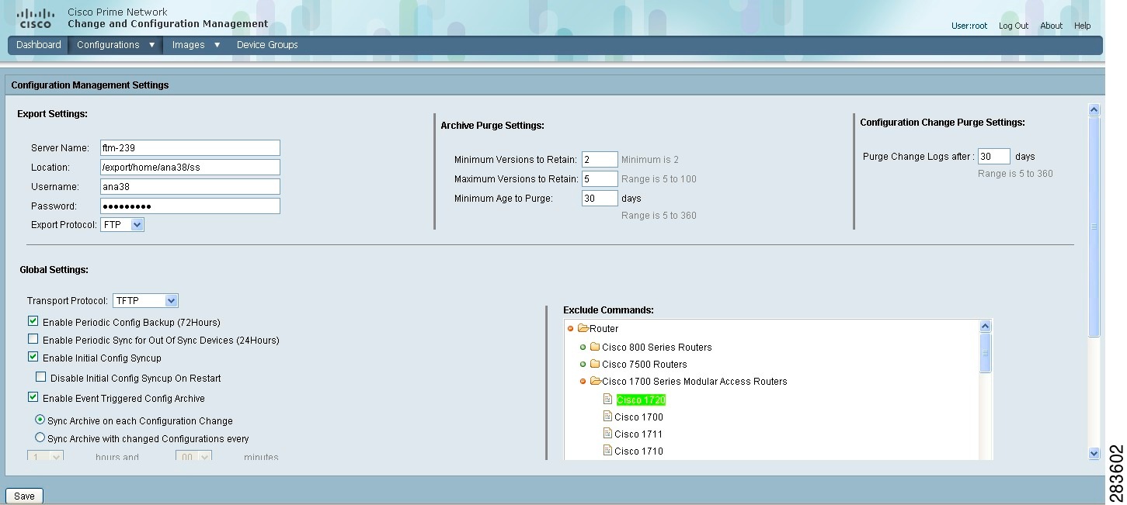Click the Exclude Commands tree scroll up arrow
The image size is (1127, 505).
[986, 327]
